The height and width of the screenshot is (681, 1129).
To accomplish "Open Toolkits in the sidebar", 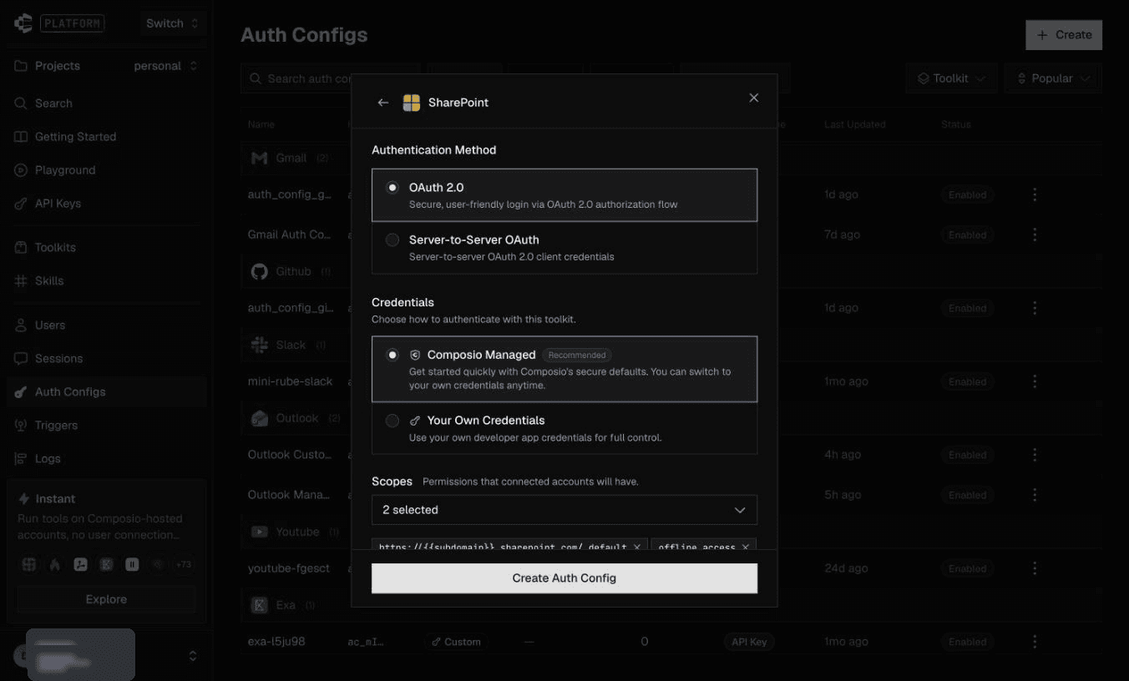I will (106, 248).
